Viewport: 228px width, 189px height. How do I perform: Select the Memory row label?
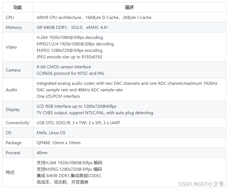pos(14,28)
